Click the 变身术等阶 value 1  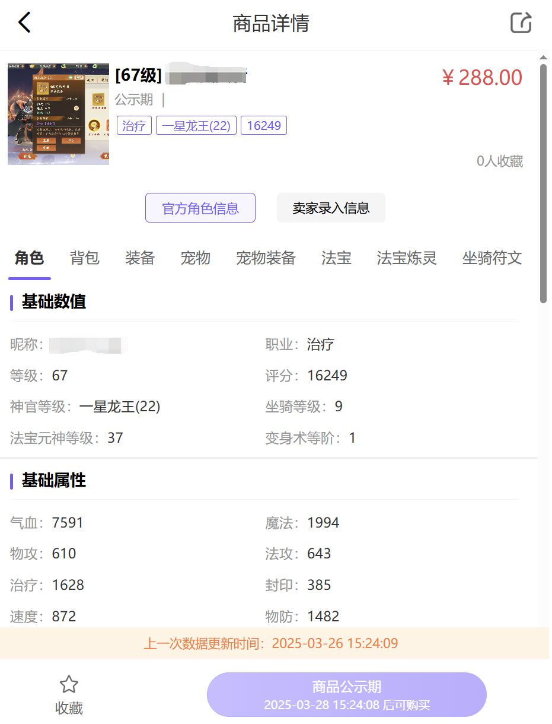click(352, 438)
